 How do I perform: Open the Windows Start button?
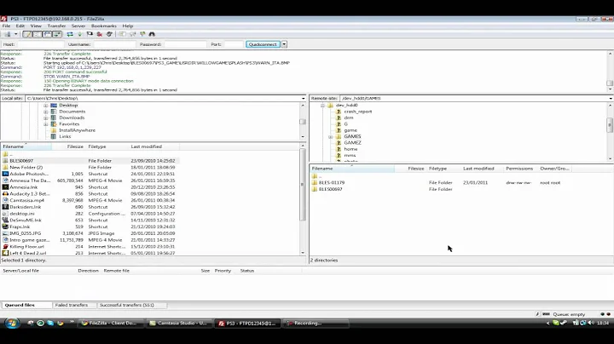coord(12,324)
